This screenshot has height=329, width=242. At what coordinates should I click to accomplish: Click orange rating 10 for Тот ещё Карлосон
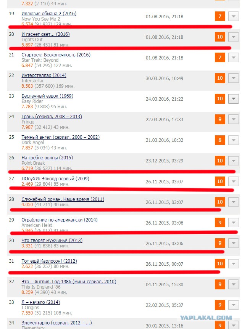220,263
